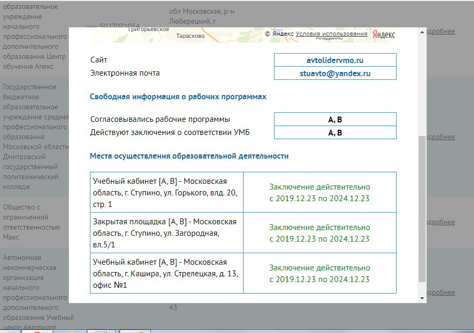
Task: Click 'Подробнее' link for Автопилот center row
Action: (441, 292)
